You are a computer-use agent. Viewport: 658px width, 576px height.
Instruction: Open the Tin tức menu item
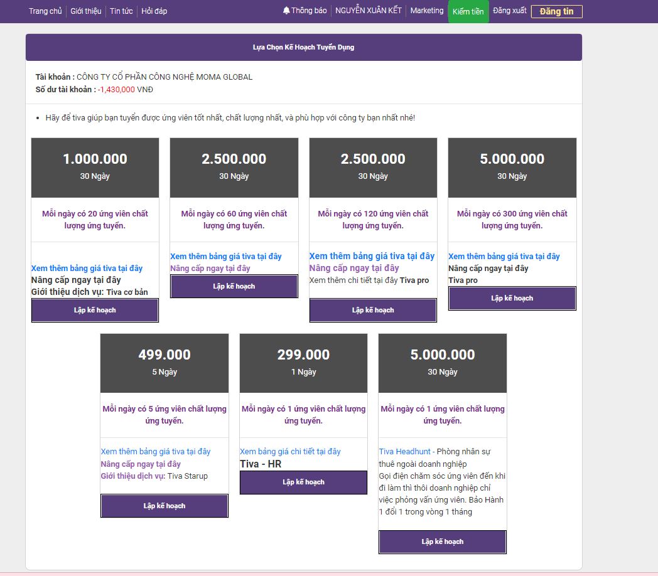pos(121,11)
